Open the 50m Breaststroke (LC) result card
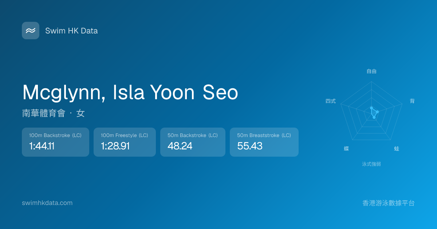The height and width of the screenshot is (229, 437). point(264,142)
